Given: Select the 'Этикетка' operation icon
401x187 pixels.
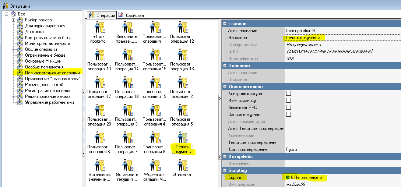Looking at the screenshot, I should 182,165.
